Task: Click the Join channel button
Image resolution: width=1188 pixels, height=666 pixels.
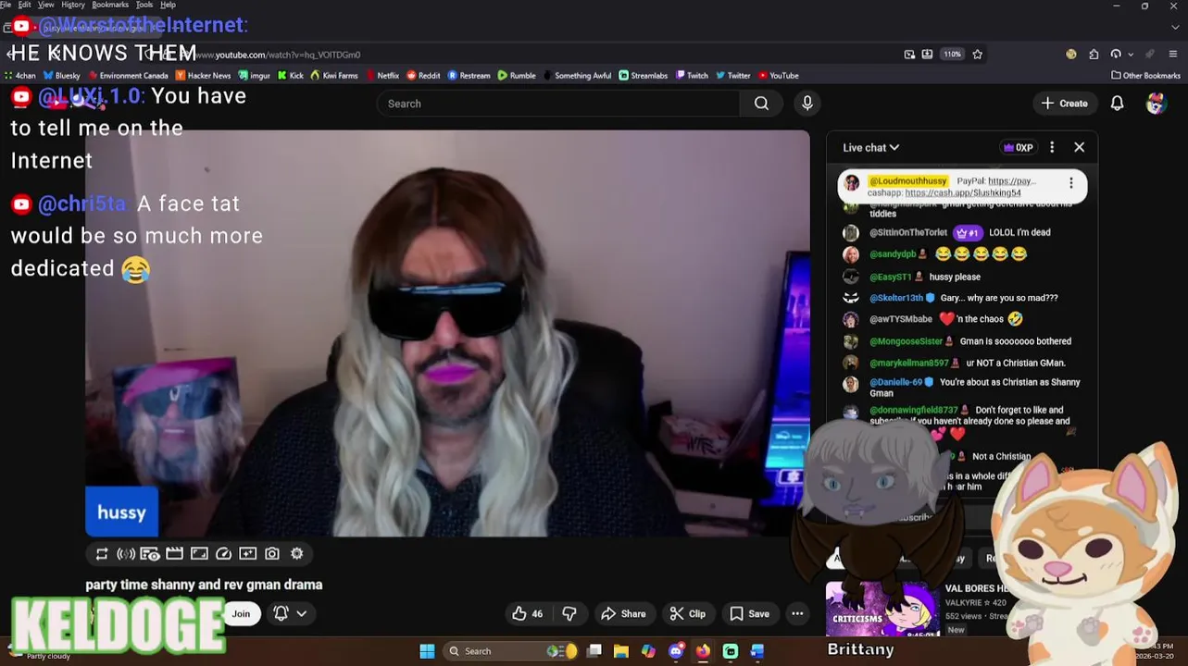Action: 241,613
